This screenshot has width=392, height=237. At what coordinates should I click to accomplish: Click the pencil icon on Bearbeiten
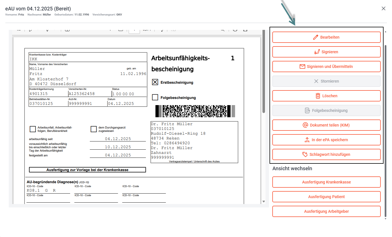coord(316,37)
